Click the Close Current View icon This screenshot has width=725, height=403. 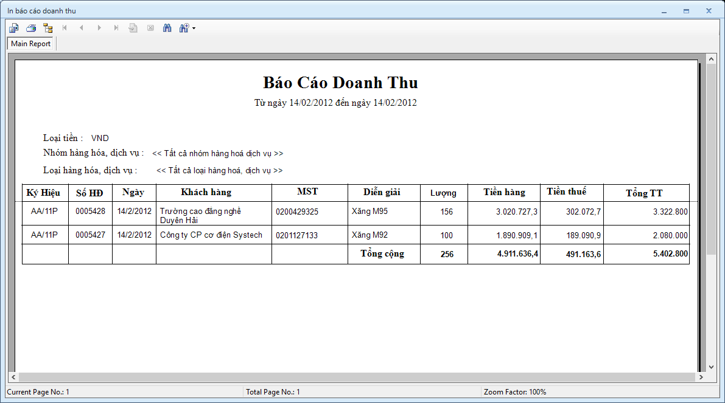pyautogui.click(x=150, y=28)
